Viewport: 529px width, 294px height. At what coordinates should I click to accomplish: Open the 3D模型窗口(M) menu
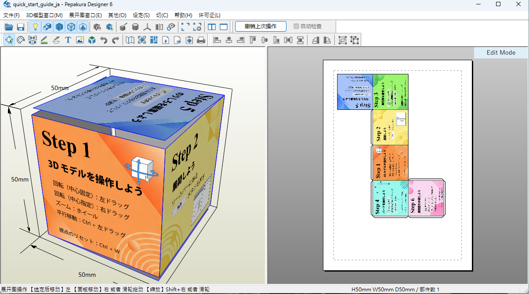coord(44,15)
